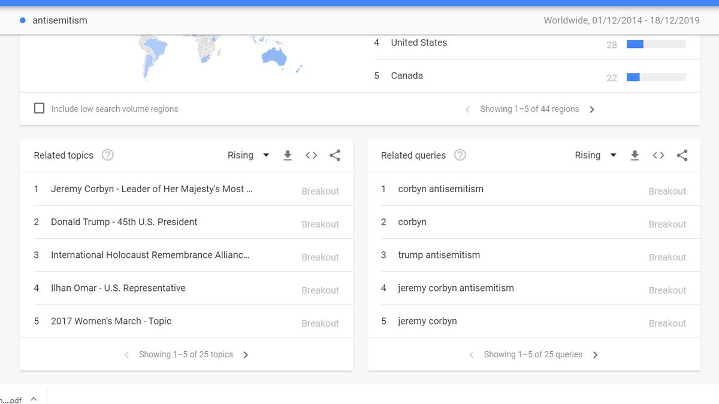Open the Donald Trump related topic

click(124, 222)
